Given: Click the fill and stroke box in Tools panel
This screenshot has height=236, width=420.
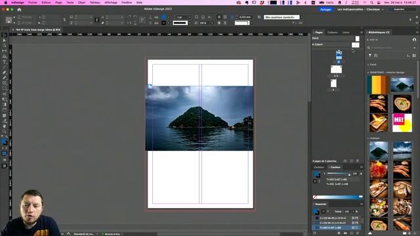Looking at the screenshot, I should tap(5, 142).
